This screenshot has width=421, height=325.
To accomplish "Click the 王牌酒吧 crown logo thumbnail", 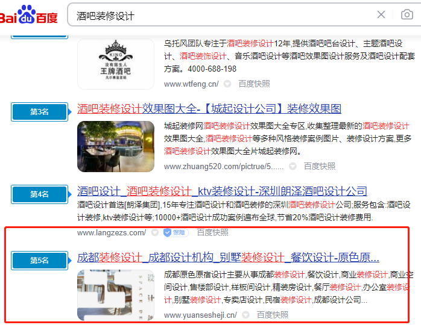I will (x=115, y=64).
